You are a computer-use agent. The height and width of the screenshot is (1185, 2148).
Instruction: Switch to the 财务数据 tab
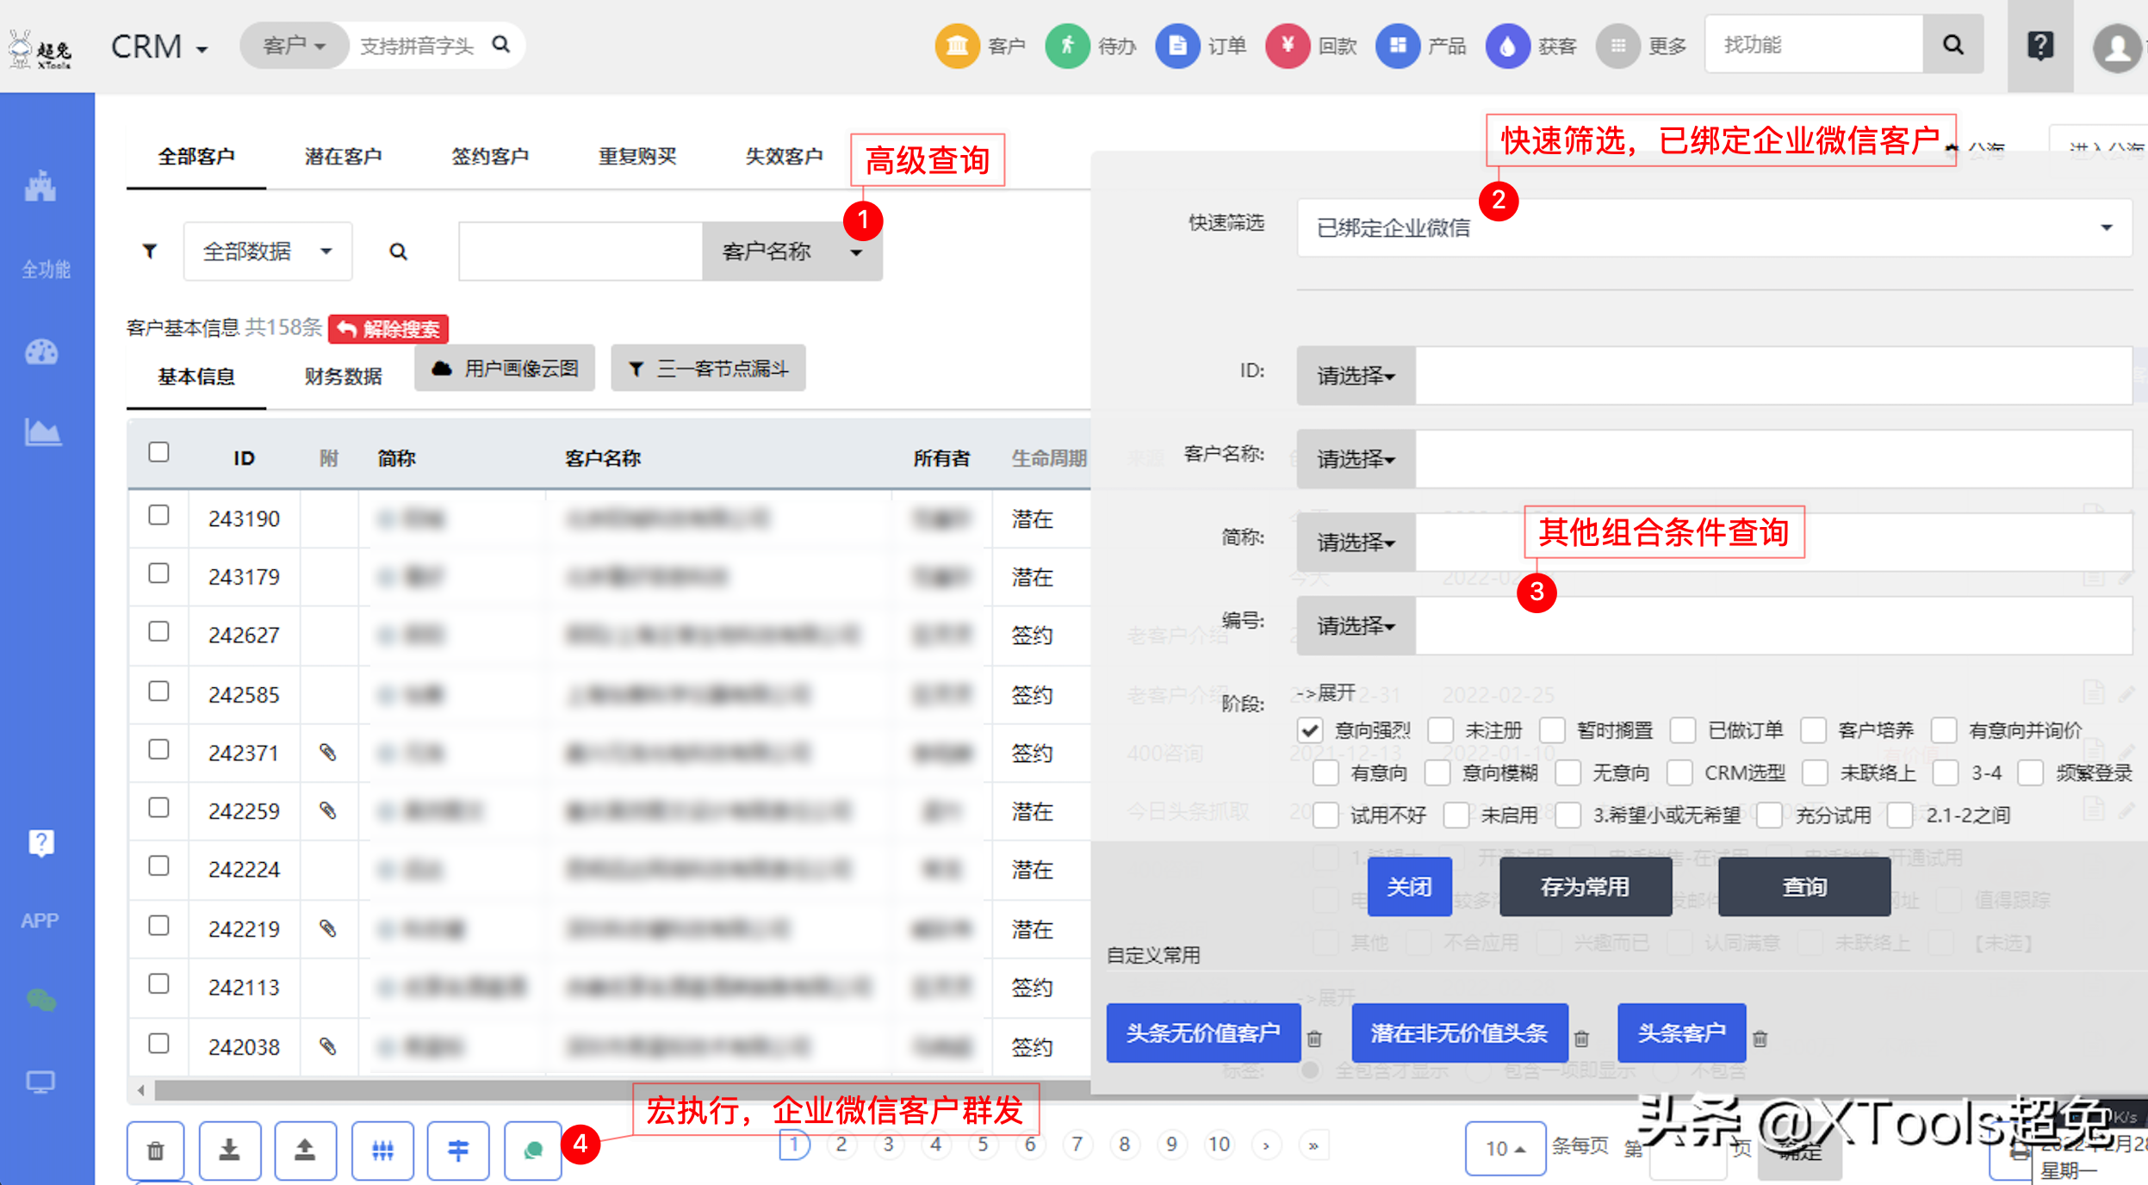tap(343, 376)
